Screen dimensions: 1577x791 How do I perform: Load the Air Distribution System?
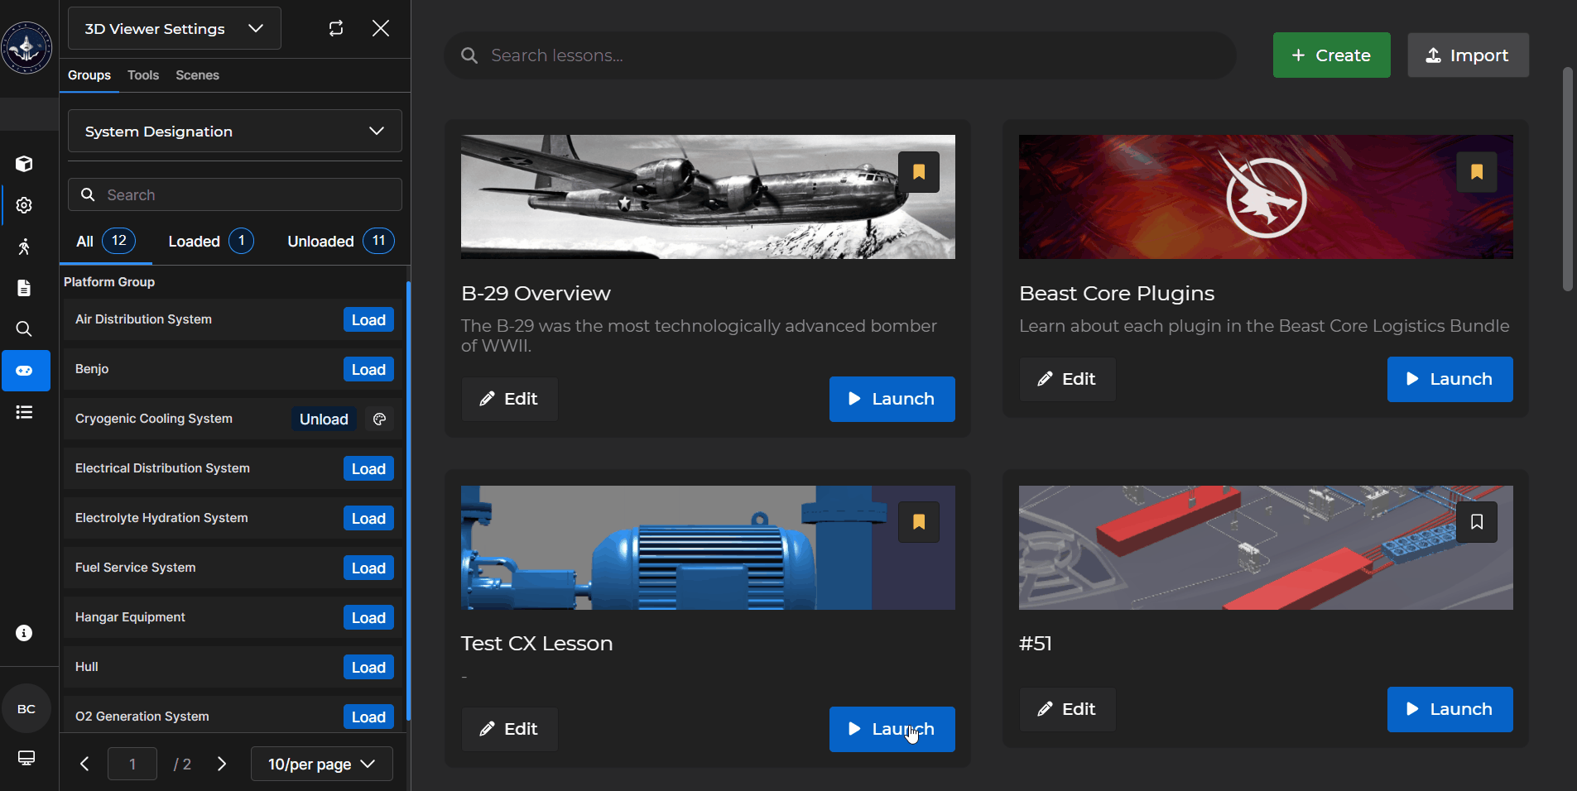[368, 320]
